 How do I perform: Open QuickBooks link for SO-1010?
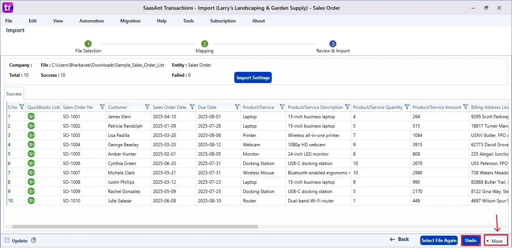tap(31, 200)
